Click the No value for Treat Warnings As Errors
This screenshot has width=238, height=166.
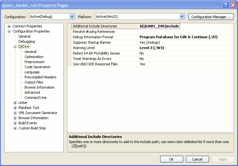142,59
